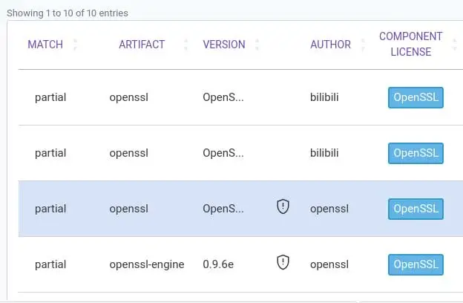Click truncated version text in first row
The width and height of the screenshot is (463, 303).
(223, 97)
